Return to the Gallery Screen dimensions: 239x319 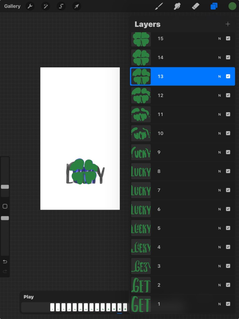click(x=12, y=6)
